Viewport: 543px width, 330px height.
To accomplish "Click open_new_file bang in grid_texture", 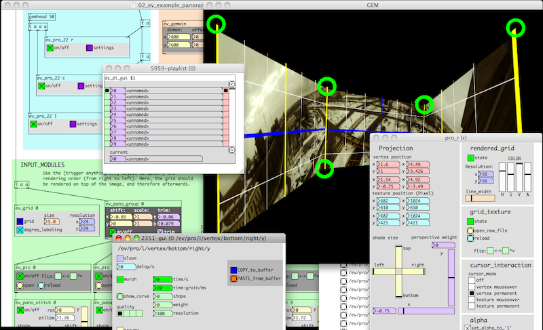I will pyautogui.click(x=470, y=230).
